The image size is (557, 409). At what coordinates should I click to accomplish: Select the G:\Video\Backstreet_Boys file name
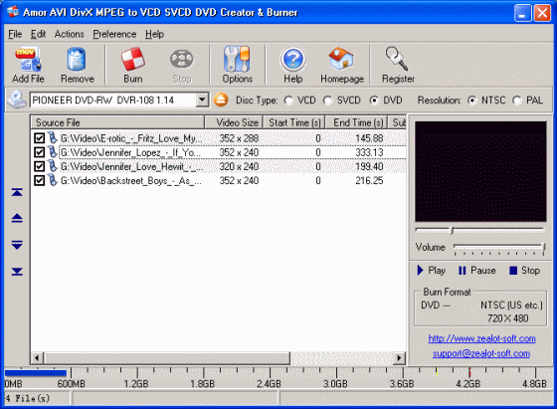131,181
